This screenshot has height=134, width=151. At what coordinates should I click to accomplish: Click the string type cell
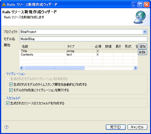pyautogui.click(x=70, y=51)
